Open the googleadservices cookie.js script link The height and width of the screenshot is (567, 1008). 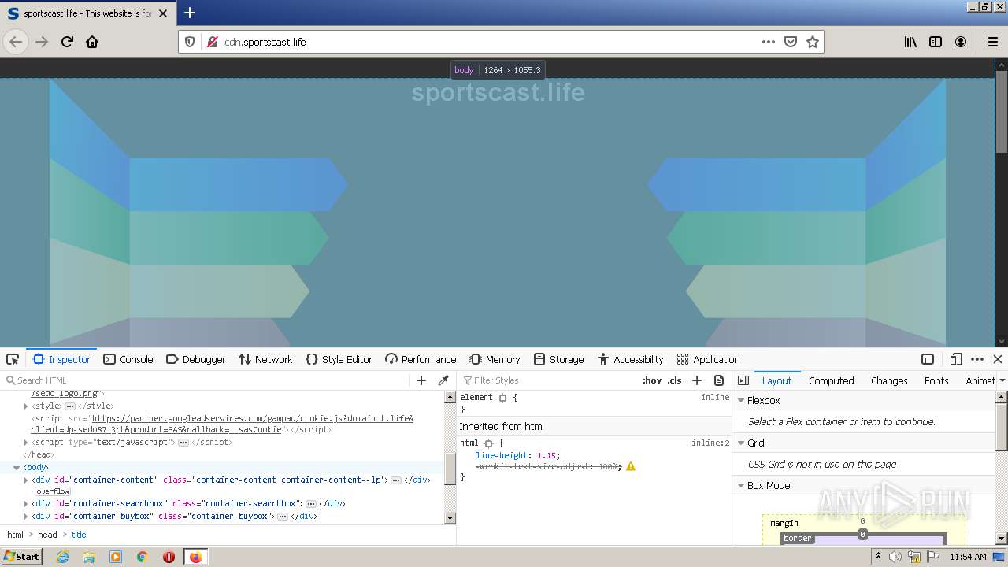[x=222, y=424]
